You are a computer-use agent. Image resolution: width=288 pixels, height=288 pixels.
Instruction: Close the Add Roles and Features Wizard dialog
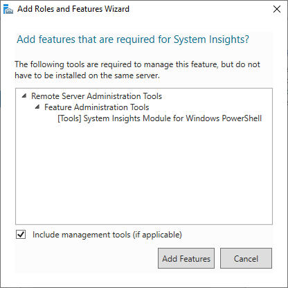coord(277,9)
